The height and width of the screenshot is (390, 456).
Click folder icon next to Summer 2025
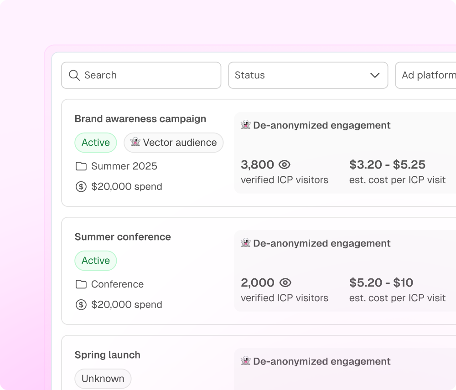(x=81, y=166)
